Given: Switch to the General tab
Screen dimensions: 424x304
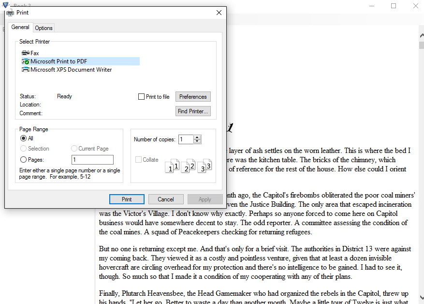Looking at the screenshot, I should tap(20, 27).
